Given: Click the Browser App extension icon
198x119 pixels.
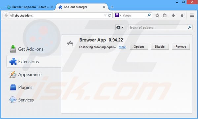Looking at the screenshot, I should coord(70,43).
